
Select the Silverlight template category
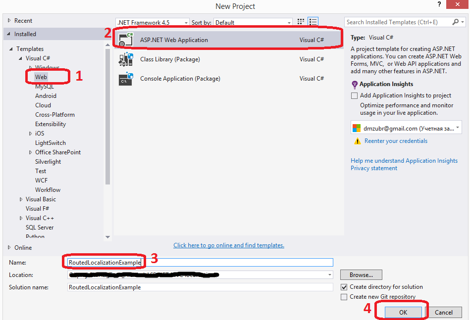coord(48,162)
